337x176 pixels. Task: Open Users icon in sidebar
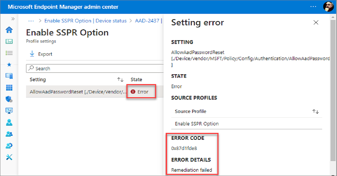[9, 122]
